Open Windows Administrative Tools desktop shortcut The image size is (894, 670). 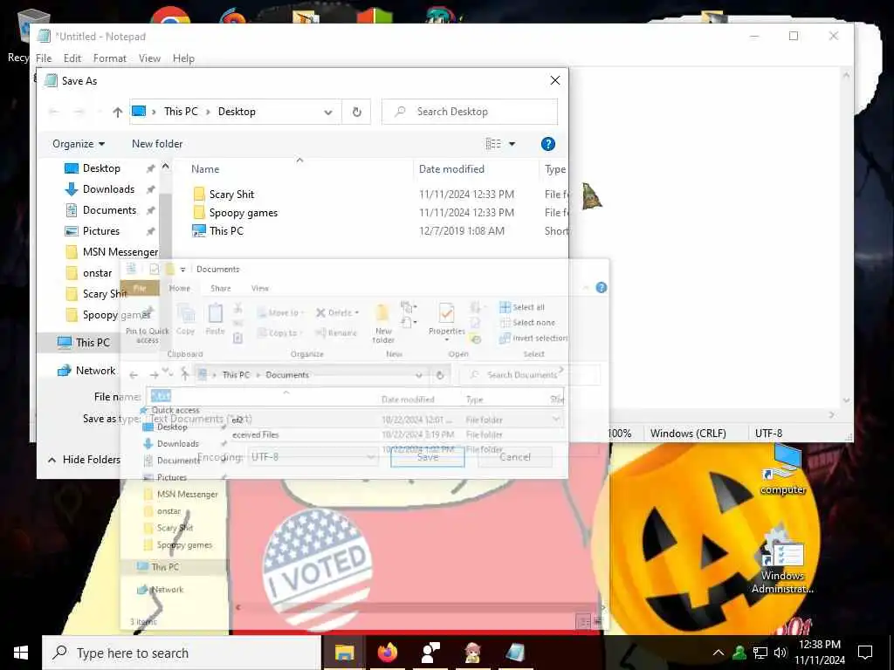[783, 561]
